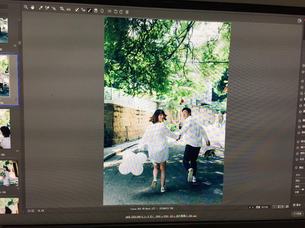Open workflow options link starting with sRGB IEC61966-2.1
The width and height of the screenshot is (305, 228).
click(x=161, y=216)
